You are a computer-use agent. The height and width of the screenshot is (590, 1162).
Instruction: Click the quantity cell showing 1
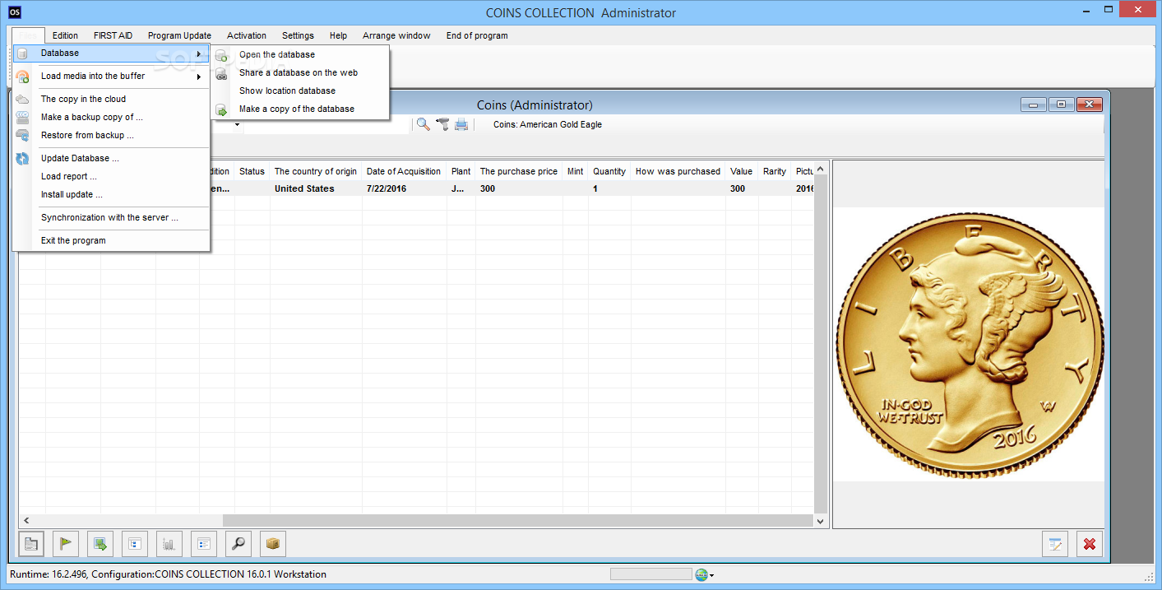(609, 188)
